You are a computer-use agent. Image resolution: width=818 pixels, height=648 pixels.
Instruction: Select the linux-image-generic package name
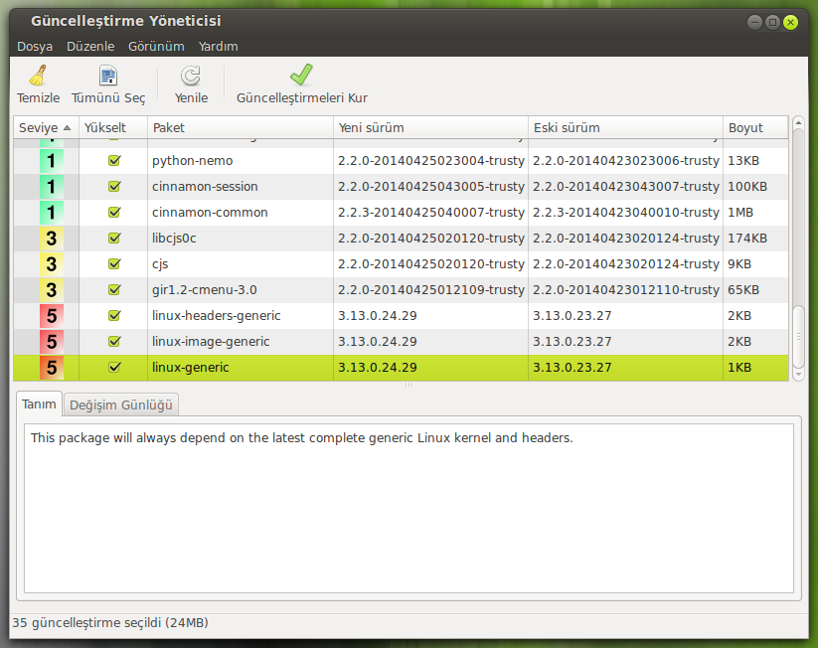pos(211,341)
